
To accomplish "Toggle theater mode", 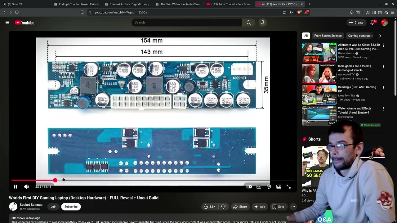I will click(x=279, y=187).
